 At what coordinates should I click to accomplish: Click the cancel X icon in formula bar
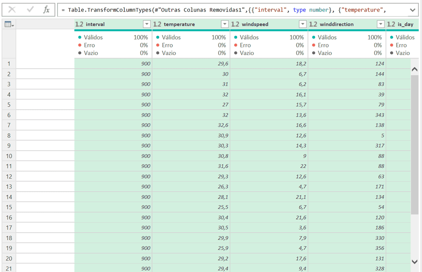pyautogui.click(x=12, y=10)
